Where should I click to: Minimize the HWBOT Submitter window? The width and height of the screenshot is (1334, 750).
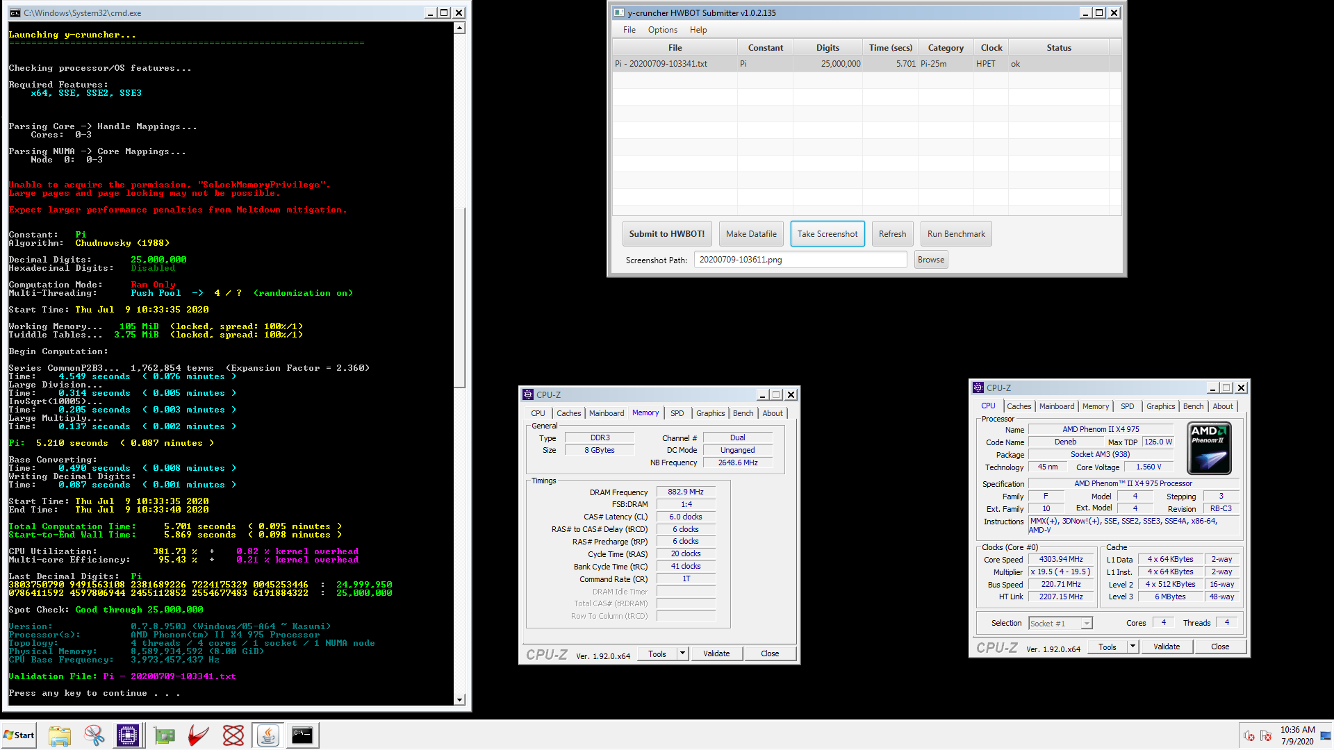(x=1085, y=13)
